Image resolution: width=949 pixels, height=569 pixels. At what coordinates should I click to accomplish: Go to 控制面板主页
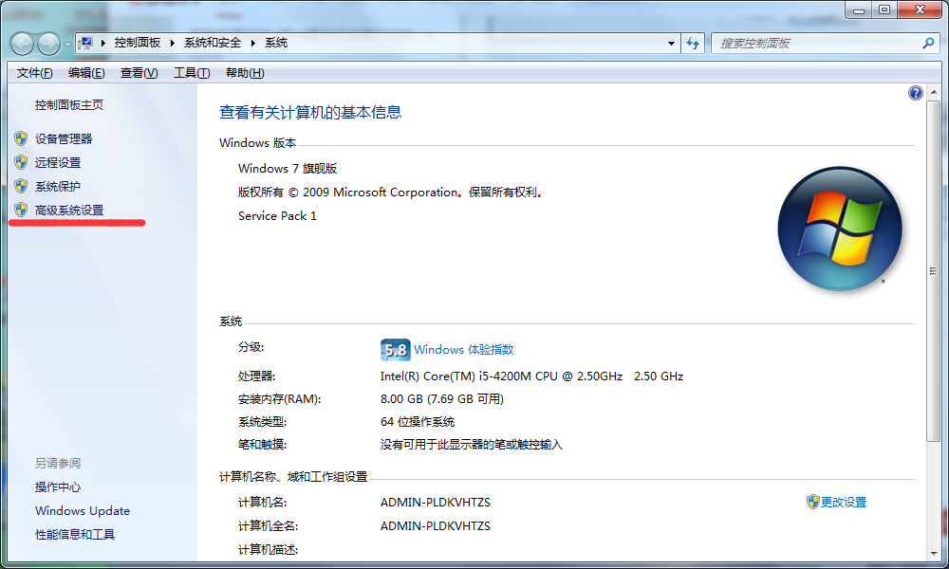(69, 105)
